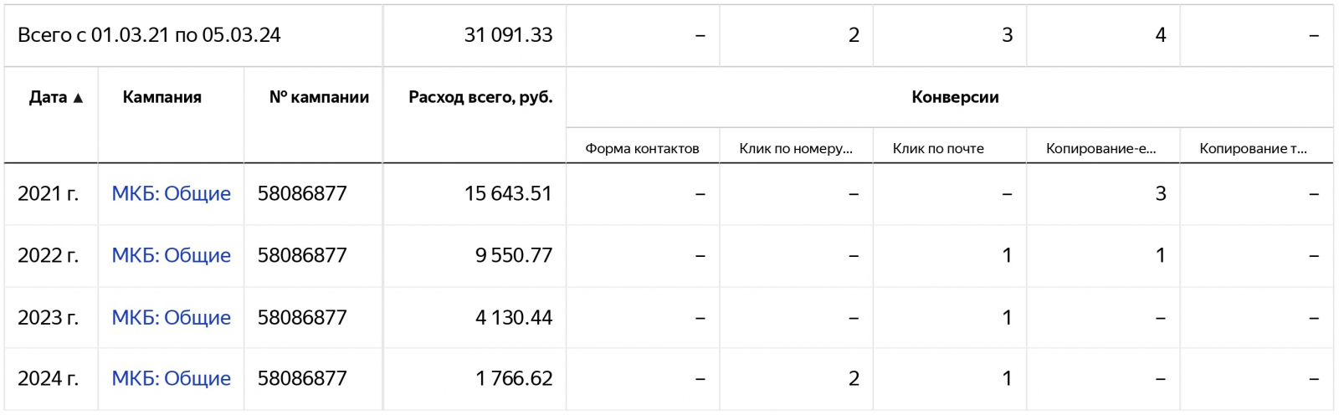
Task: Select the 2024 г. date cell
Action: (49, 378)
